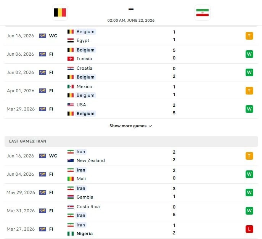262x239 pixels.
Task: Click the highlighted Belgium name in USA match
Action: coord(85,114)
